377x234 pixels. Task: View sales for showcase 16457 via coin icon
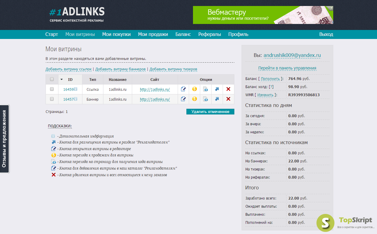click(x=194, y=99)
